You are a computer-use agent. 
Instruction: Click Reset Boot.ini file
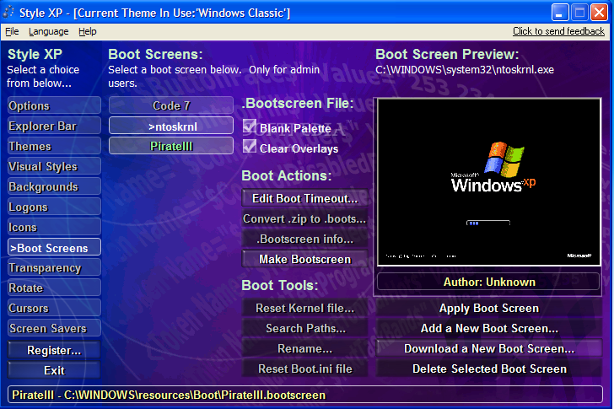(304, 369)
